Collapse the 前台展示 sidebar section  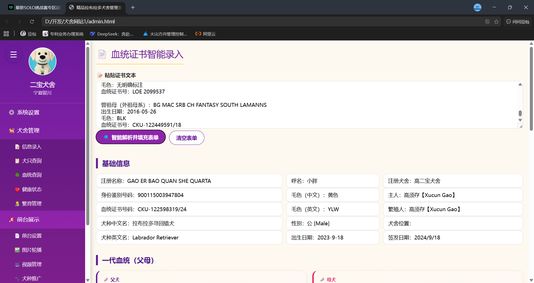[28, 219]
